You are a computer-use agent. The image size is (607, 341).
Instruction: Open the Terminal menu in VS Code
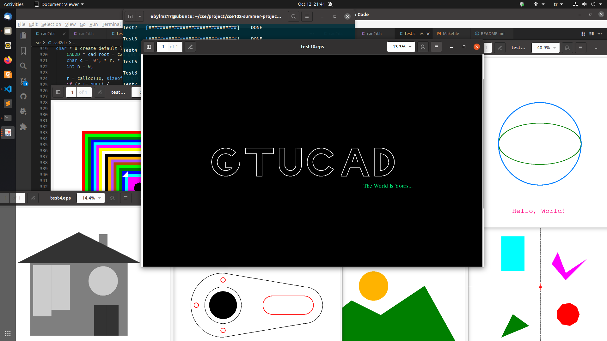pos(111,24)
